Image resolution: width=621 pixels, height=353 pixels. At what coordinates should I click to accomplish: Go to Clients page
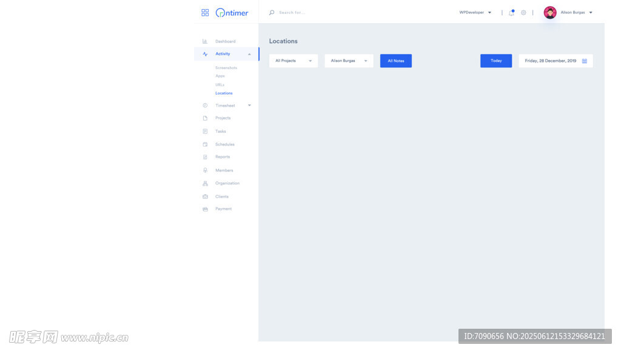(x=222, y=197)
